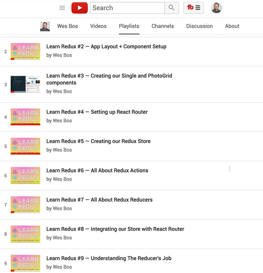The height and width of the screenshot is (273, 263).
Task: Click index number 4 of the playlist
Action: [5, 117]
